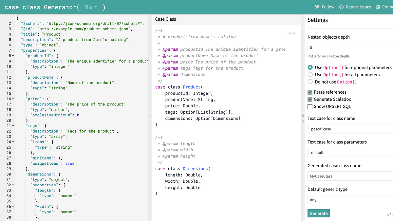The width and height of the screenshot is (393, 221).
Task: Open the Text case for class parameters dropdown
Action: (x=349, y=152)
